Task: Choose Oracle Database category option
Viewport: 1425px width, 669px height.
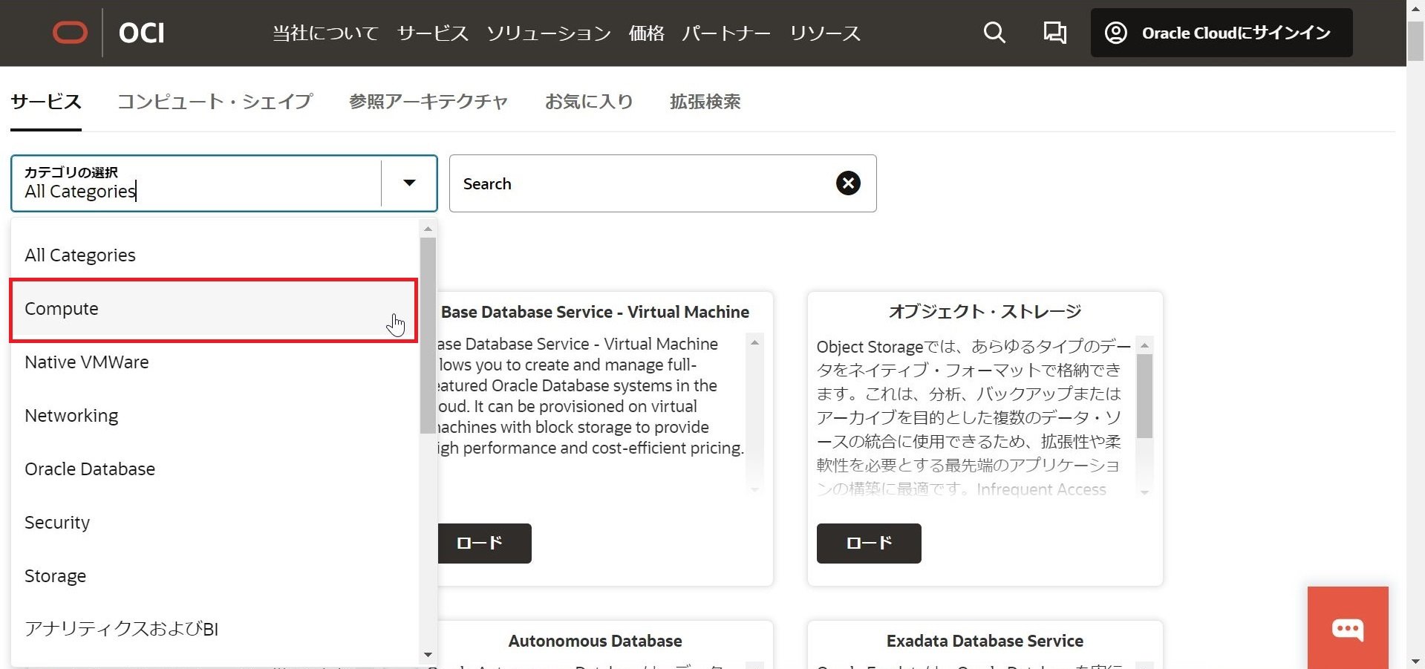Action: pos(90,469)
